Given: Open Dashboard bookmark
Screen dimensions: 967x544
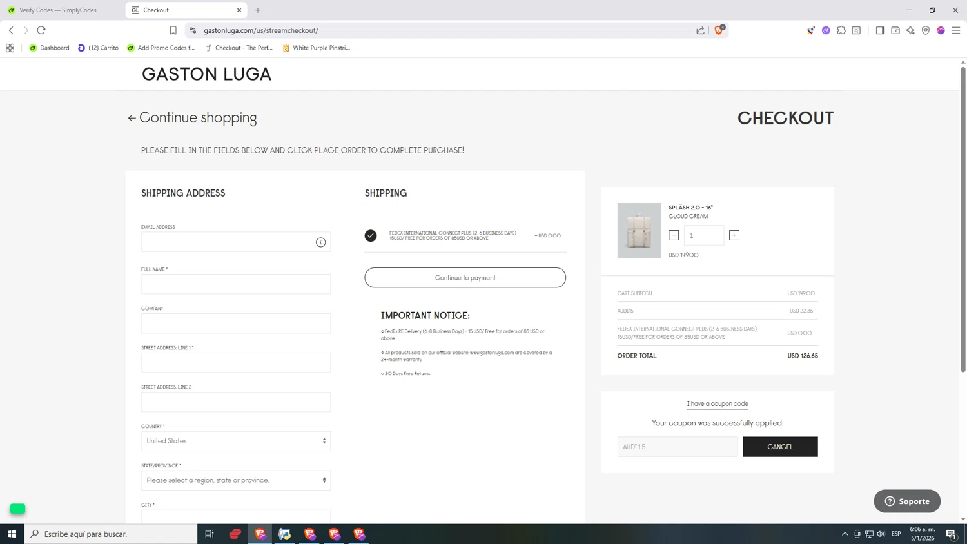Looking at the screenshot, I should [50, 48].
